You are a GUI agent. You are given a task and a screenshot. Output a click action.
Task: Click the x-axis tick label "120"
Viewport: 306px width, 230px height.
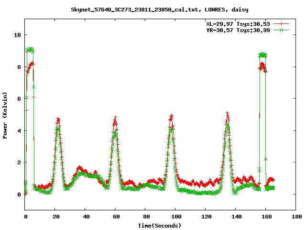tap(207, 217)
